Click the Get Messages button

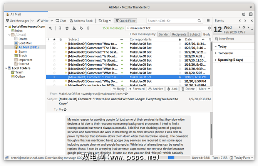18,21
